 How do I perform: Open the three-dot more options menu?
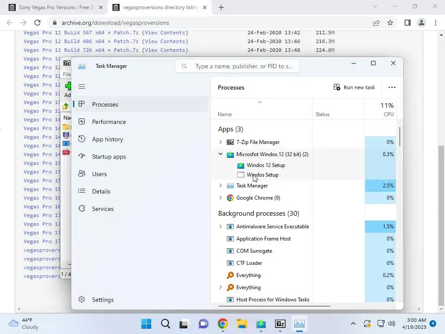(x=392, y=87)
